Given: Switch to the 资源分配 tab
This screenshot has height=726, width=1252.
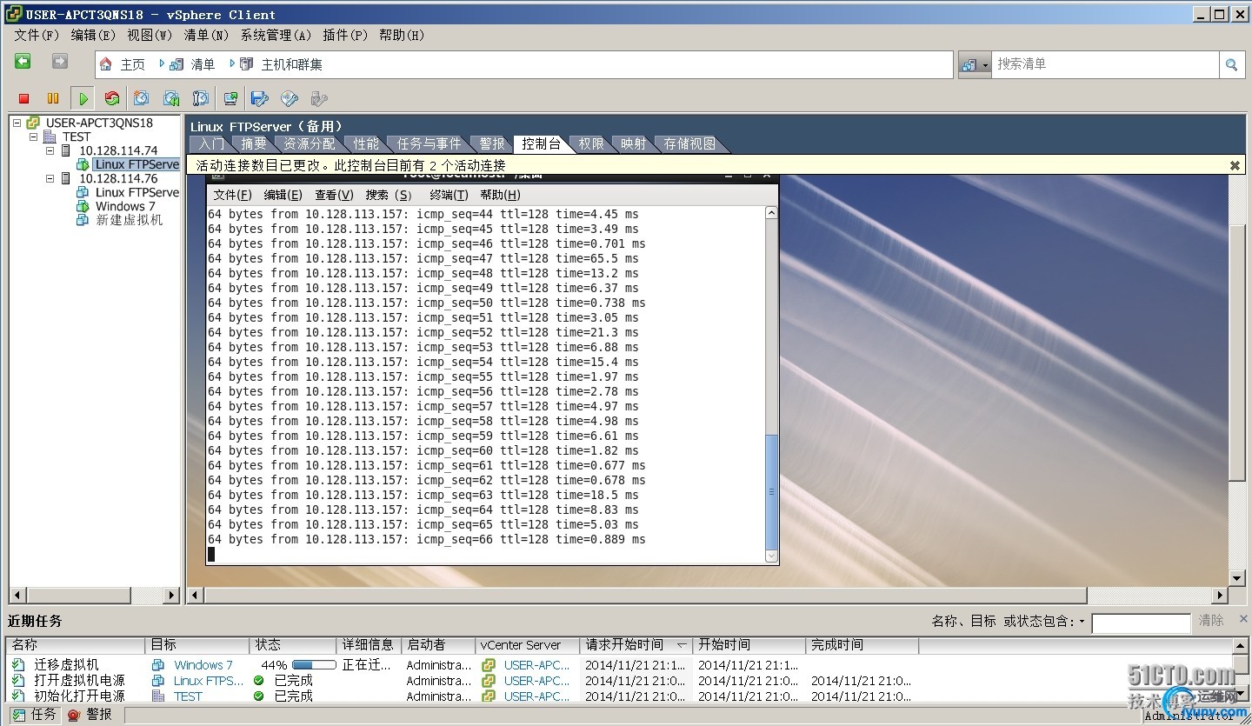Looking at the screenshot, I should point(309,143).
